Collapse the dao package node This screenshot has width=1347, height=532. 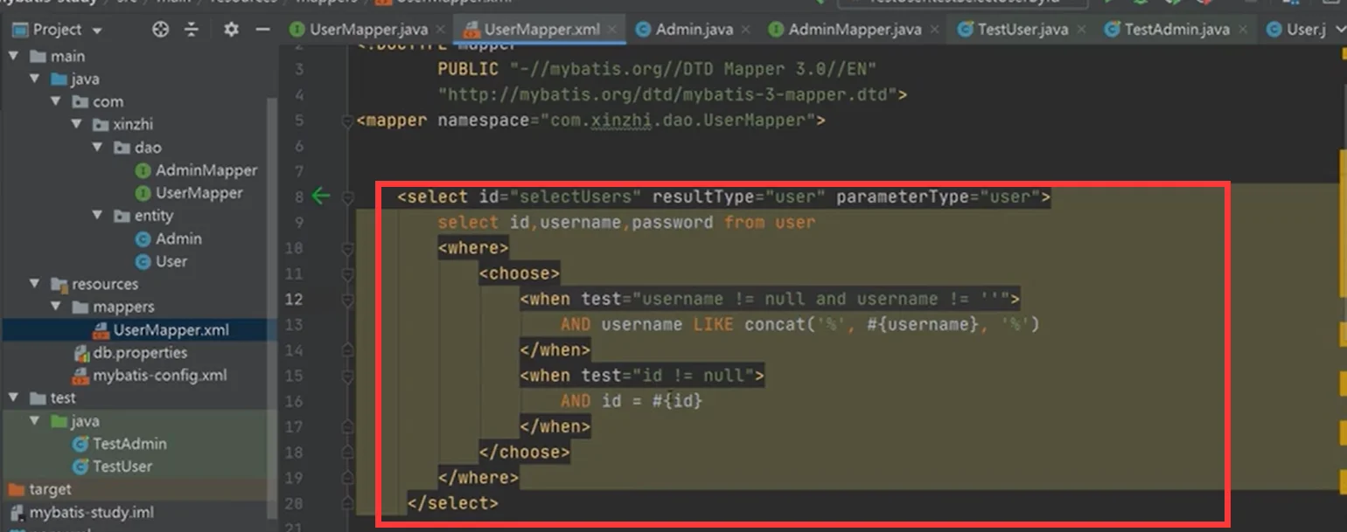click(x=99, y=147)
